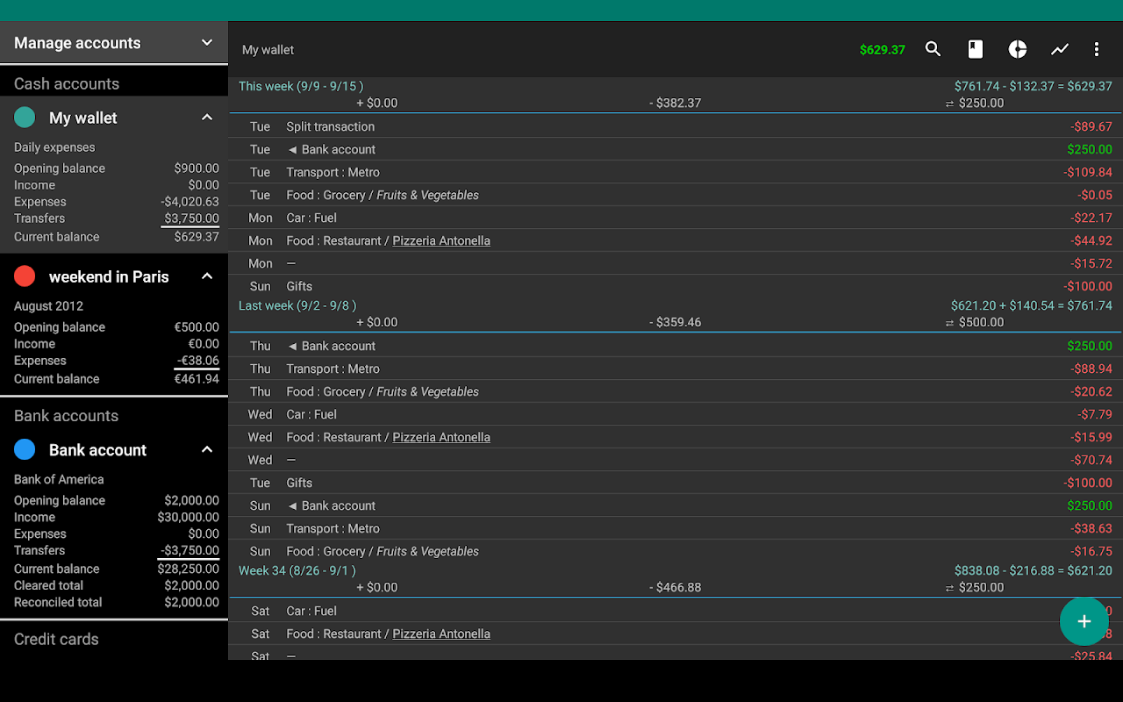The height and width of the screenshot is (702, 1123).
Task: Open the Transport : Metro -$109.84 row
Action: pyautogui.click(x=676, y=172)
